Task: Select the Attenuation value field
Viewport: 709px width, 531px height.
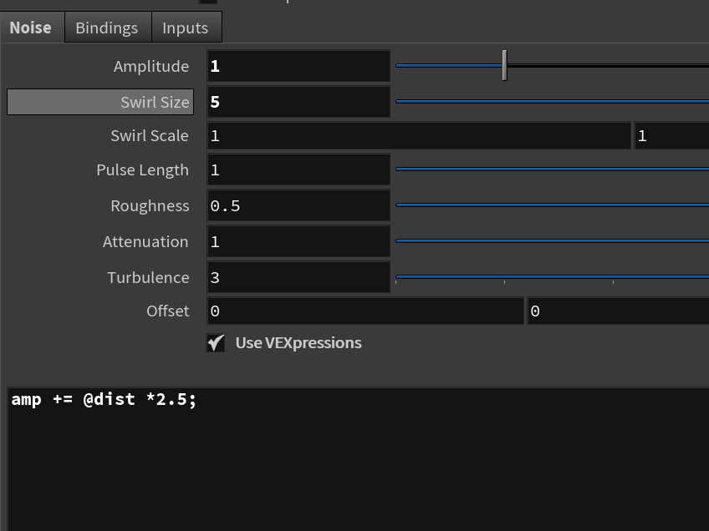Action: [298, 241]
